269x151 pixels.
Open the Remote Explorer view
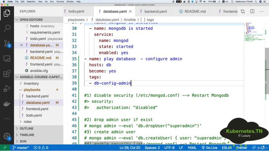tap(7, 59)
